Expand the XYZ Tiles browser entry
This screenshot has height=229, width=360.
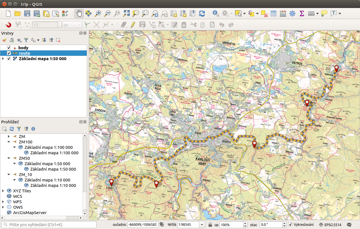(x=3, y=191)
